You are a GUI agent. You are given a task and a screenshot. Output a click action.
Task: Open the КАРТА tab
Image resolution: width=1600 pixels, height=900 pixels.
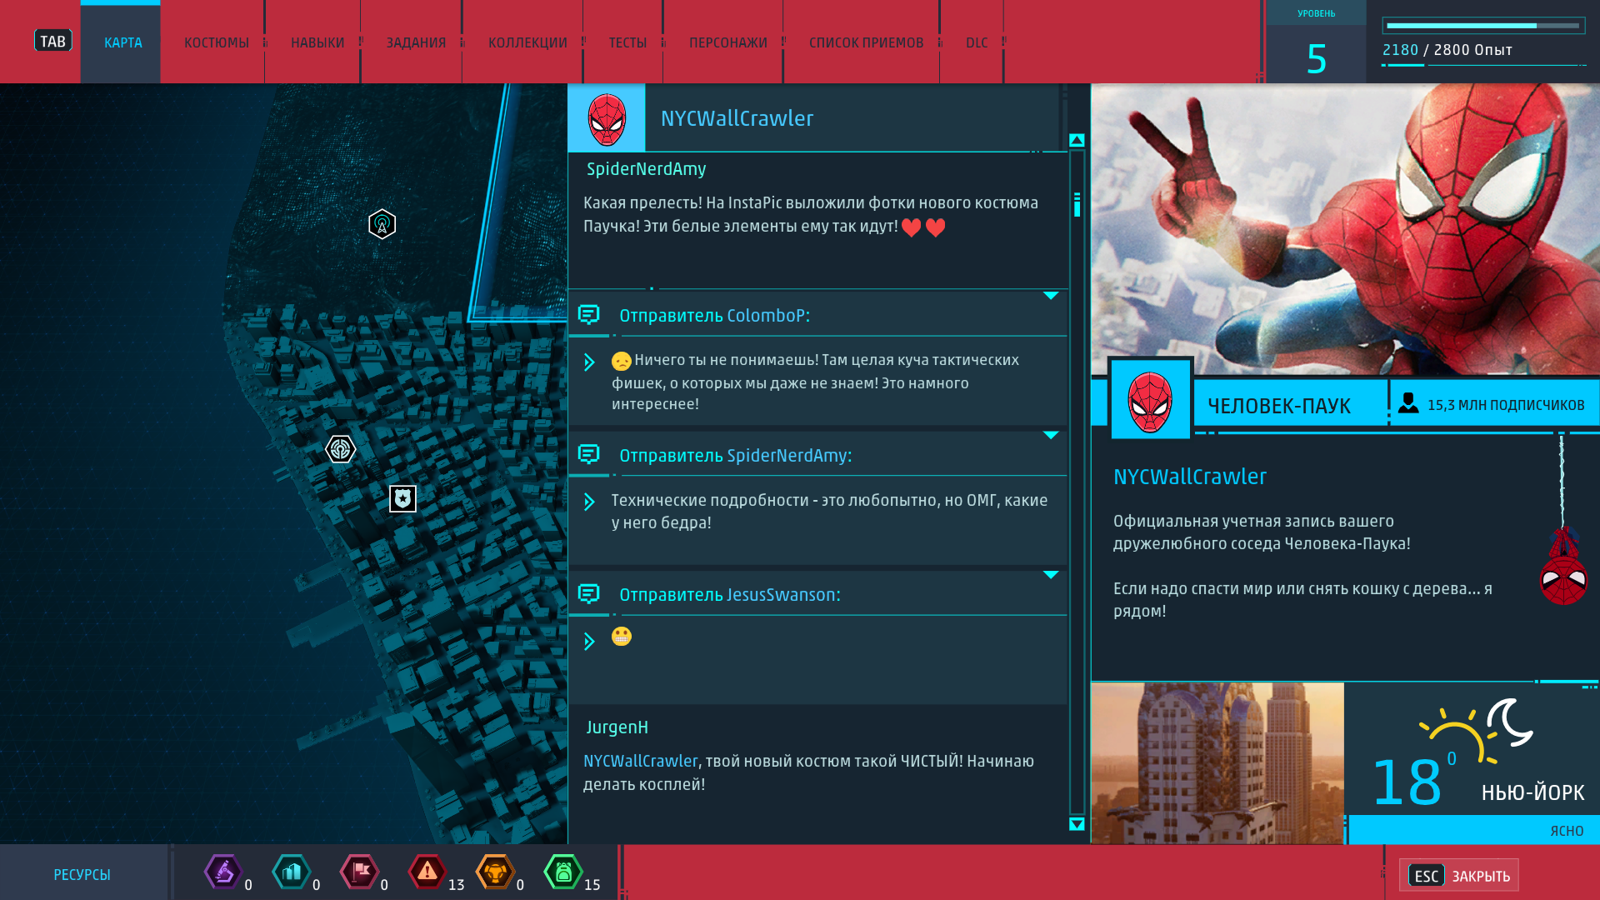point(122,42)
